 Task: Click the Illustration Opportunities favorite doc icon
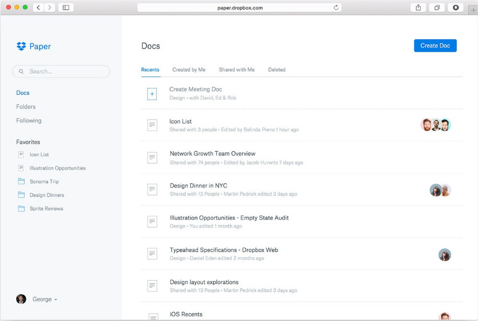pyautogui.click(x=21, y=168)
